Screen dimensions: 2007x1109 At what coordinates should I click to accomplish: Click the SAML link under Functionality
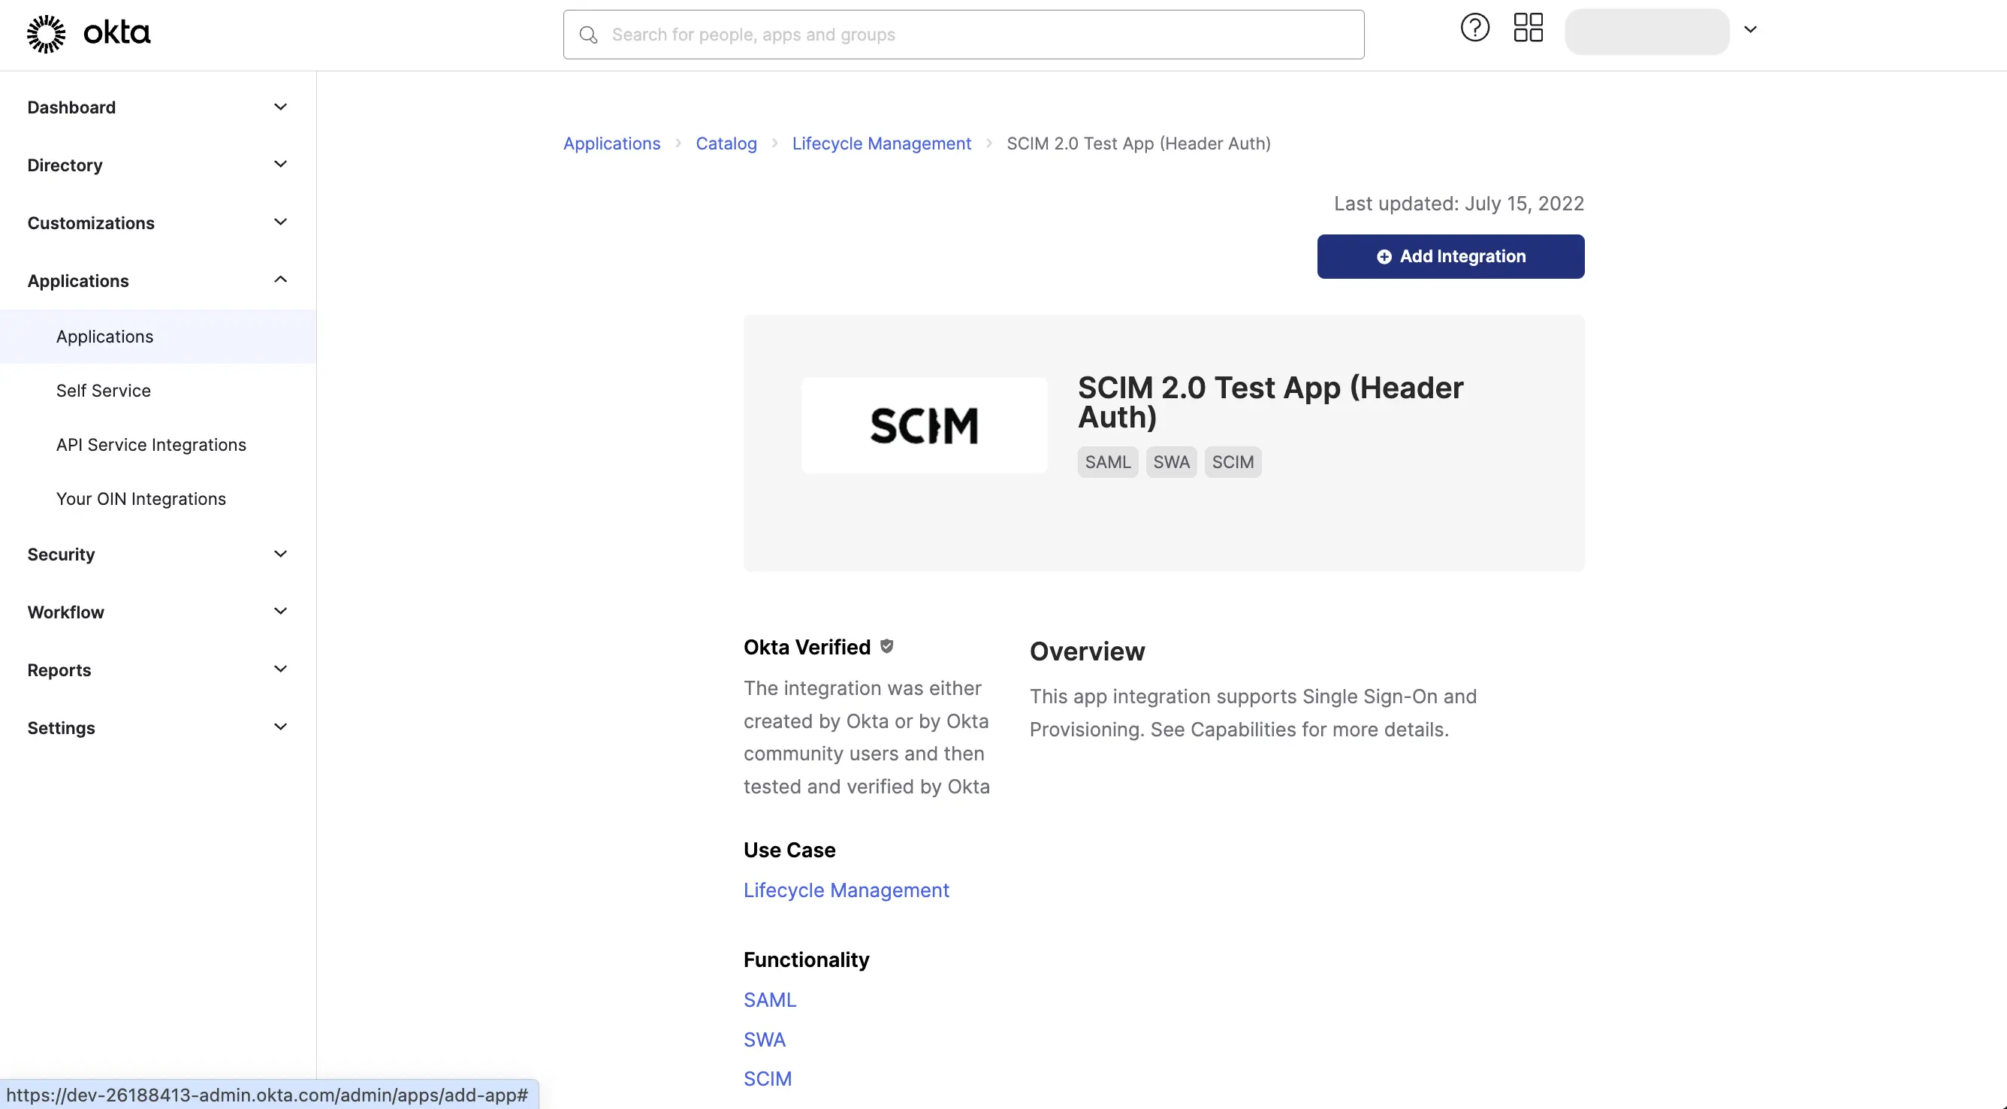coord(770,999)
